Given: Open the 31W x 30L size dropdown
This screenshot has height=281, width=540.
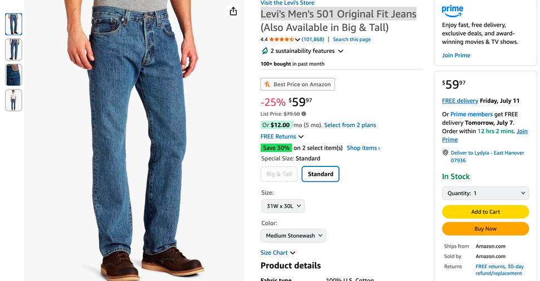Looking at the screenshot, I should (283, 206).
